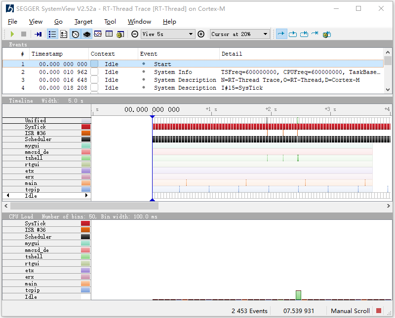Click the green Start Recording button
This screenshot has height=318, width=395.
[x=12, y=34]
